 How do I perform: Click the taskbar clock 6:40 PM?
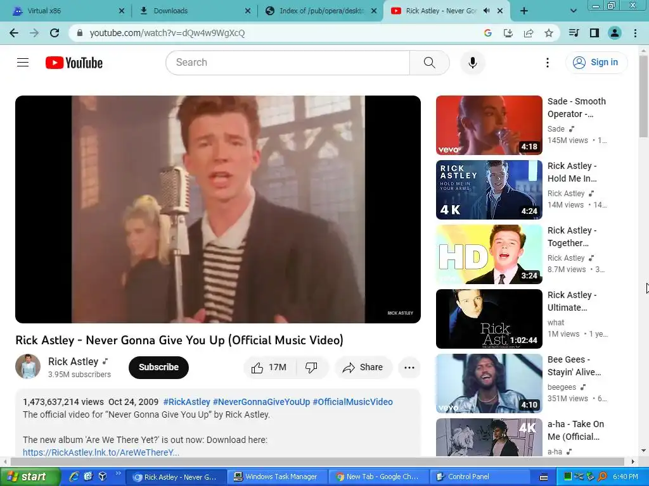coord(626,477)
